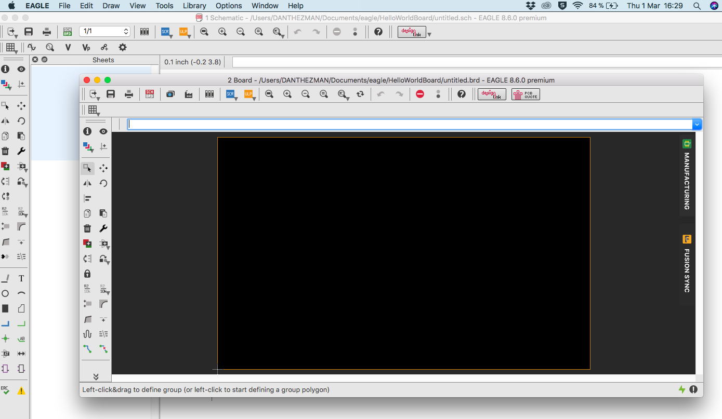722x419 pixels.
Task: Select the Info tool in Board palette
Action: coord(87,131)
